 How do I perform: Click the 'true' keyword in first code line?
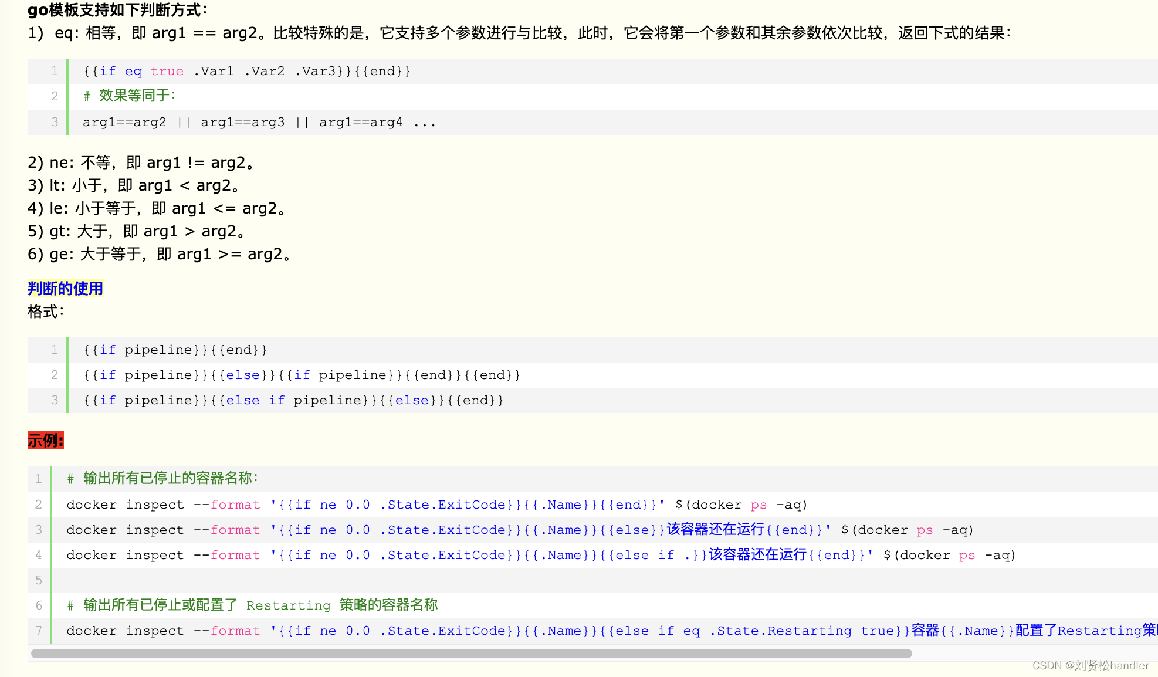(x=167, y=71)
